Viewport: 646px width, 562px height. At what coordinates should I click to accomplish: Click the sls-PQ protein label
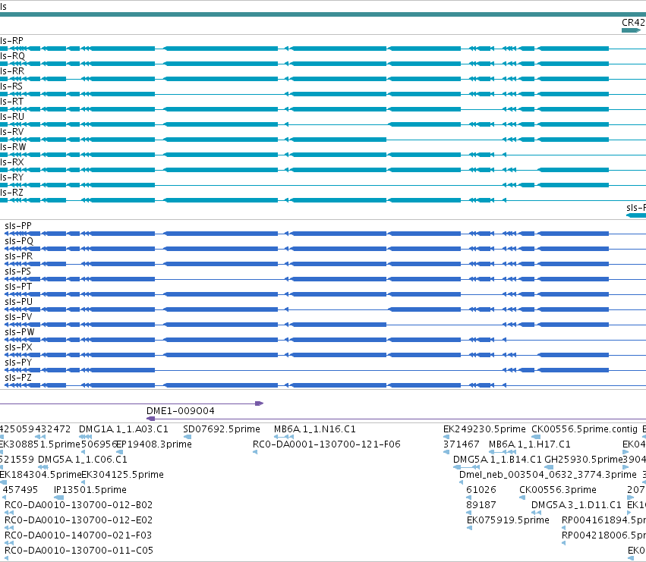[19, 241]
